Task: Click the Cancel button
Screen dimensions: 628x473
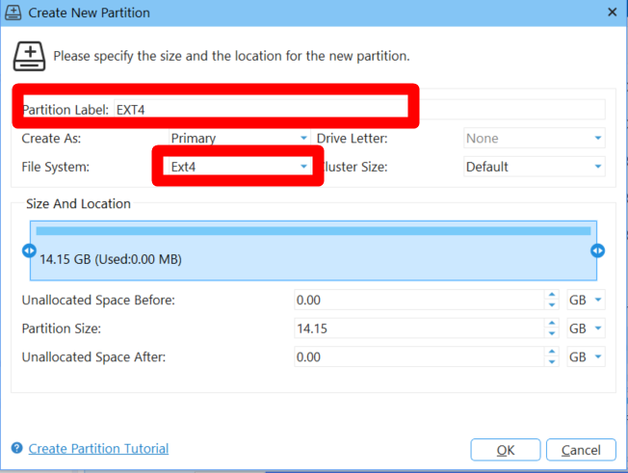Action: 581,450
